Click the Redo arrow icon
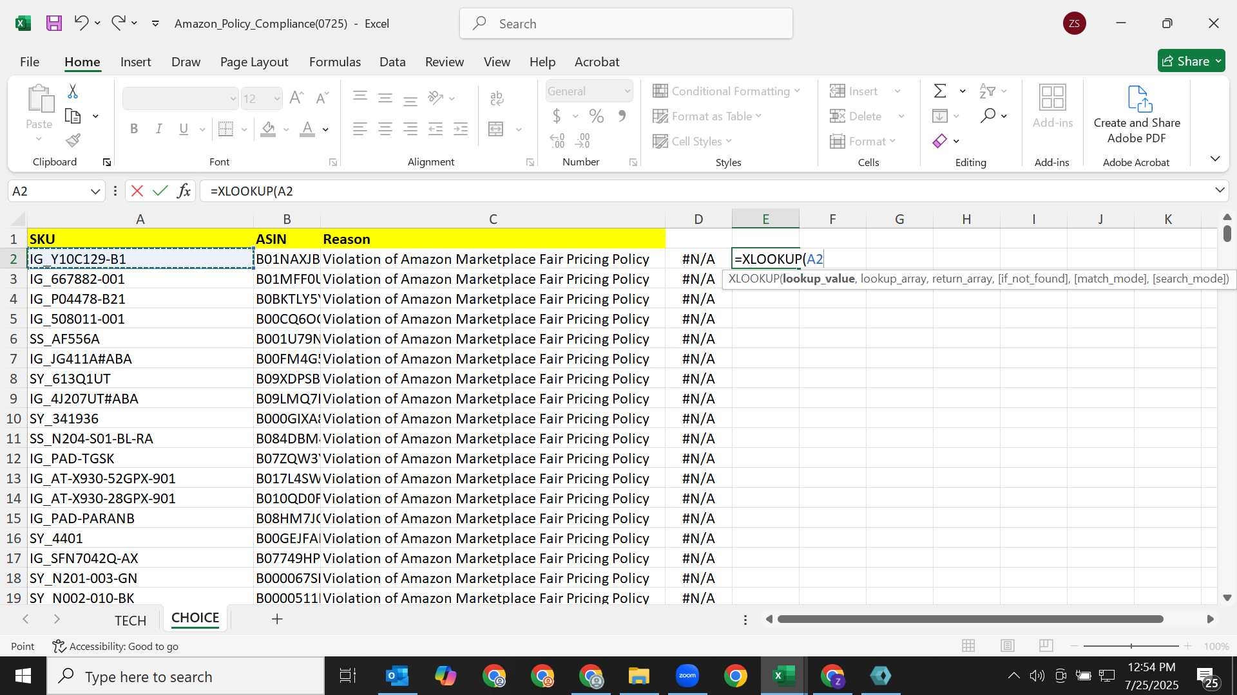1237x695 pixels. (x=118, y=23)
